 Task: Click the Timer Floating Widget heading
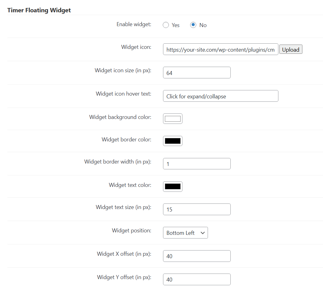(39, 10)
